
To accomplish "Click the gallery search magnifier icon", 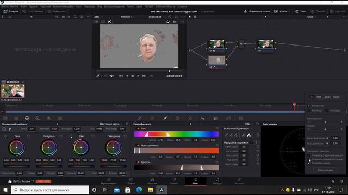I will (x=75, y=17).
